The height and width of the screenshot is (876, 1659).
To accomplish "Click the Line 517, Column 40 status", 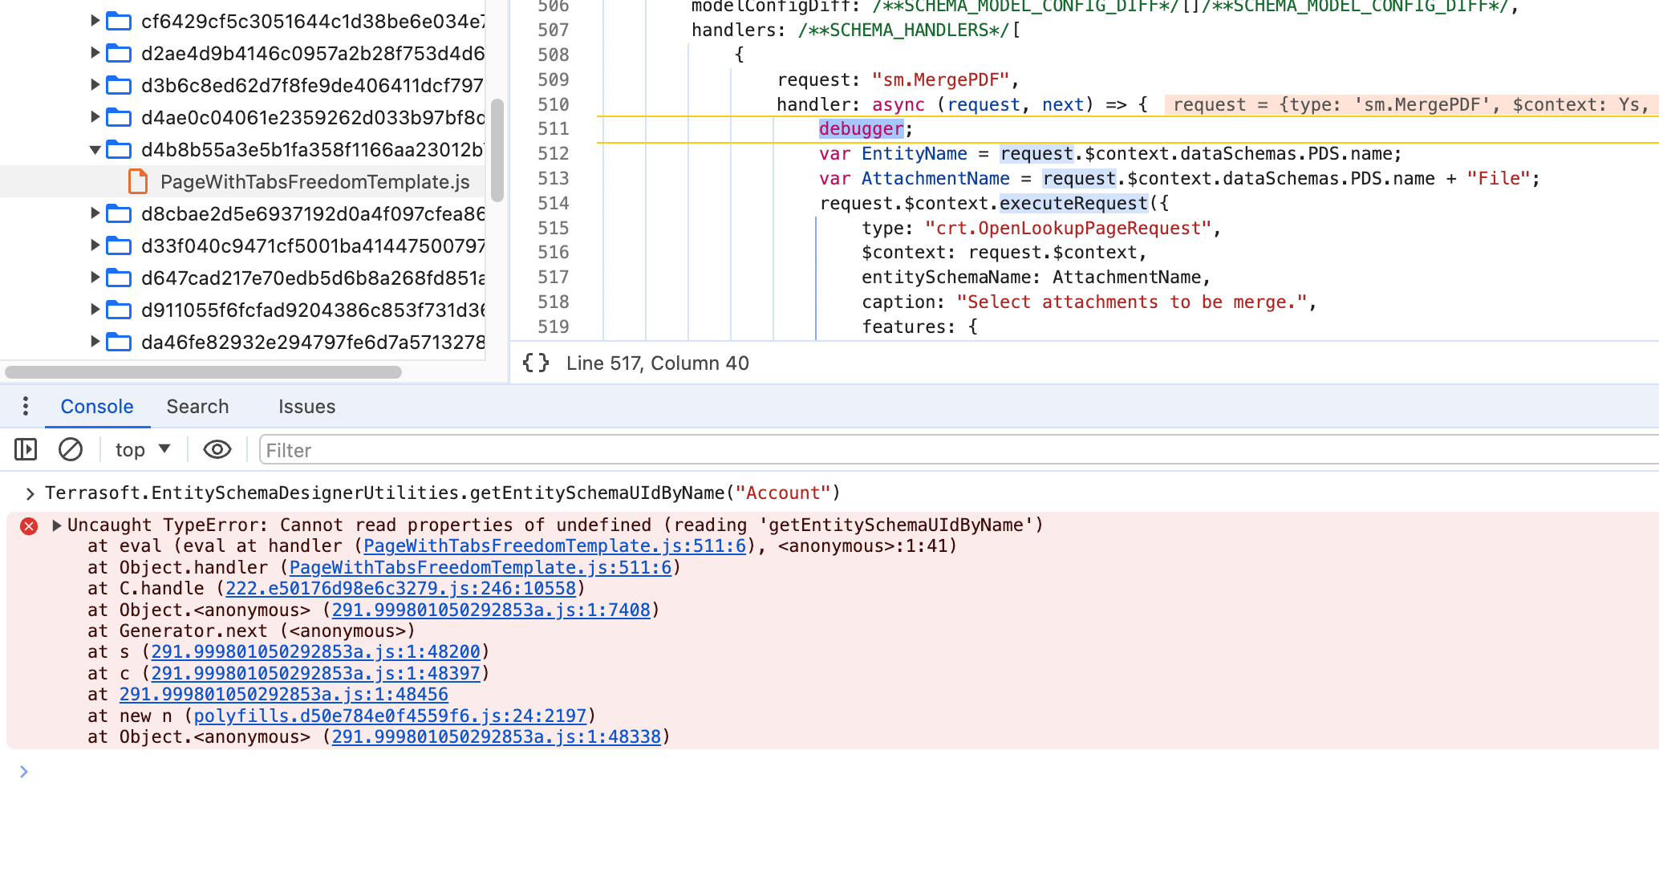I will pyautogui.click(x=657, y=363).
